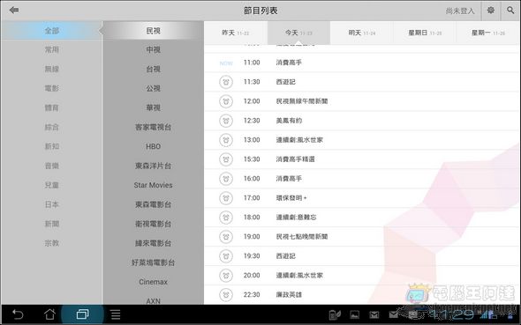Viewport: 521px width, 325px height.
Task: Set alarm reminder for 12:00 民視無線午間新聞
Action: [x=226, y=101]
